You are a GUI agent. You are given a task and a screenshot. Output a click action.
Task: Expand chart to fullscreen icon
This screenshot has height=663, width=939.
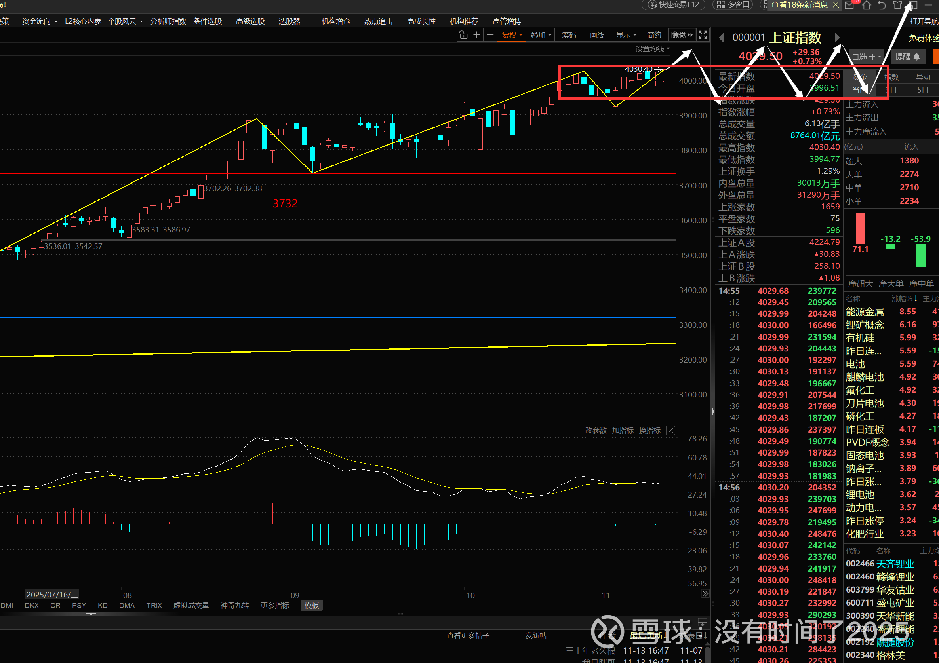[703, 35]
